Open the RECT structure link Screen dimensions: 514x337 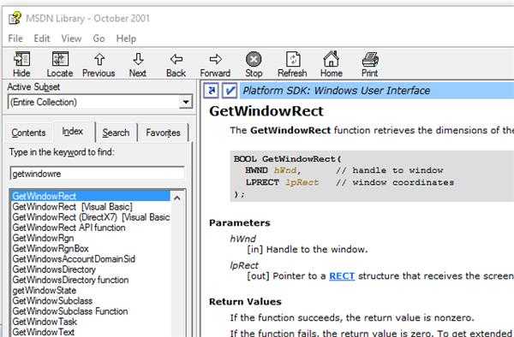342,276
